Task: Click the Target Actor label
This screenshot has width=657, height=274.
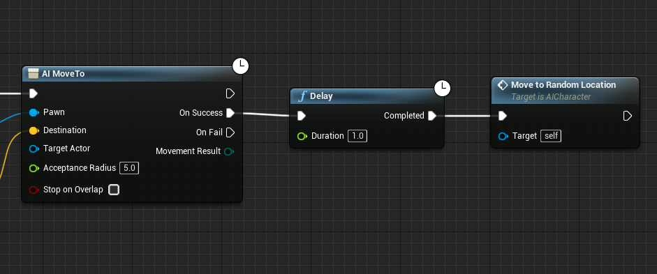Action: click(x=66, y=149)
